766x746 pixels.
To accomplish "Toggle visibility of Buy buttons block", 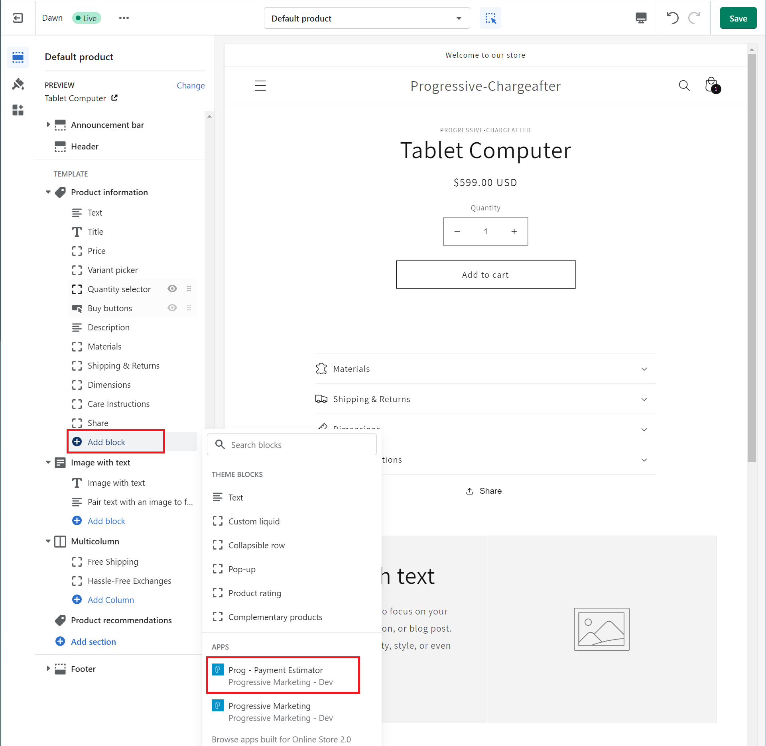I will tap(172, 308).
